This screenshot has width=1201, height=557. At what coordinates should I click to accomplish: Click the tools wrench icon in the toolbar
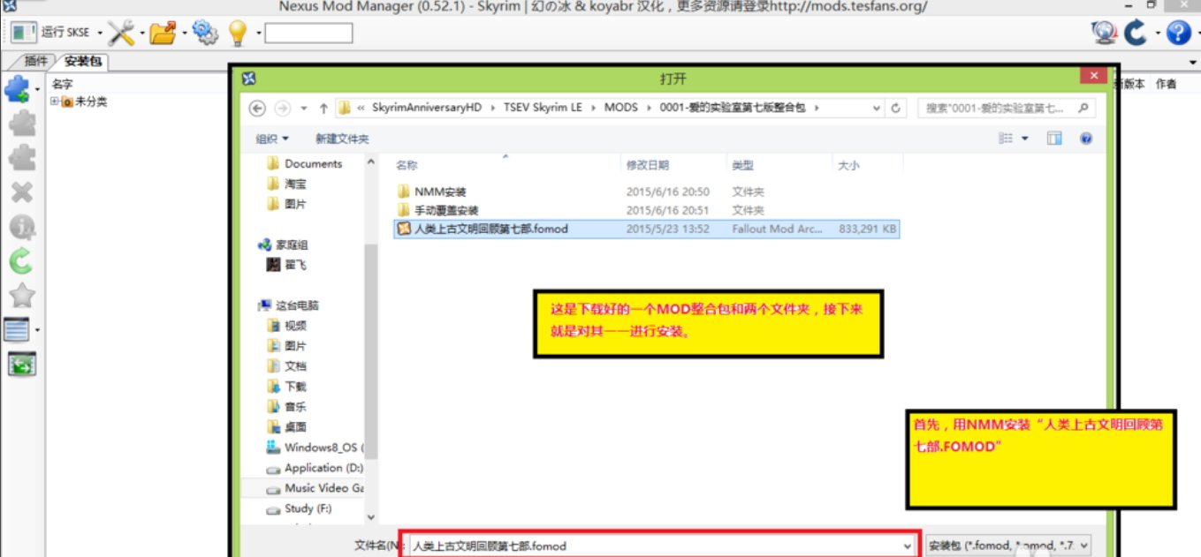click(121, 33)
